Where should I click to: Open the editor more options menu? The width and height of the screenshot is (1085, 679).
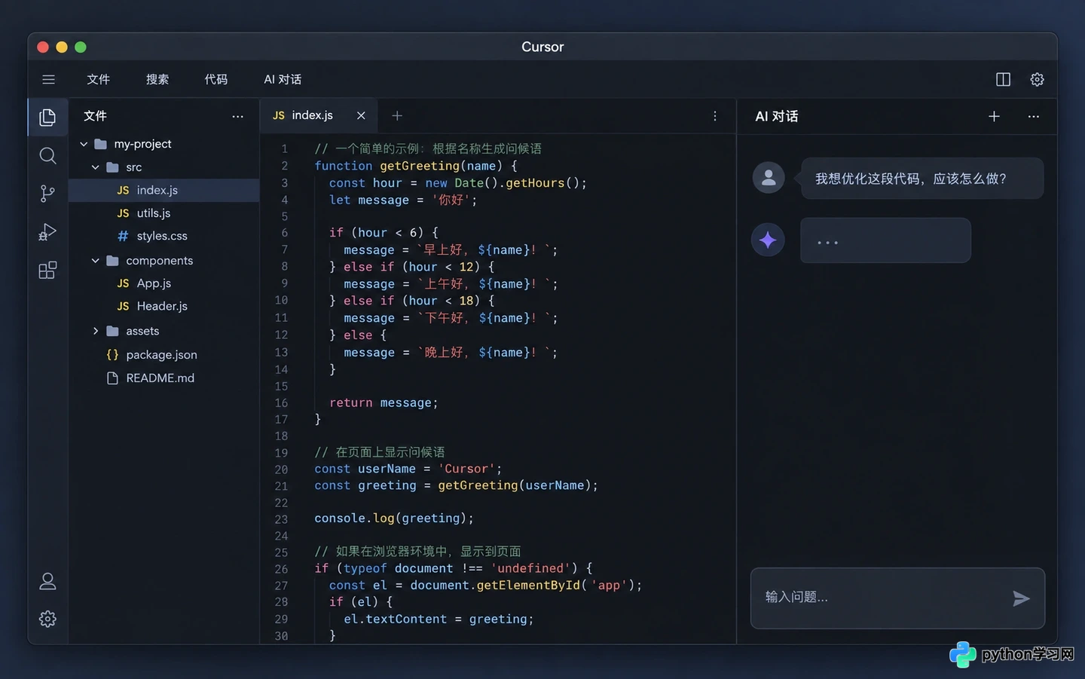[715, 116]
